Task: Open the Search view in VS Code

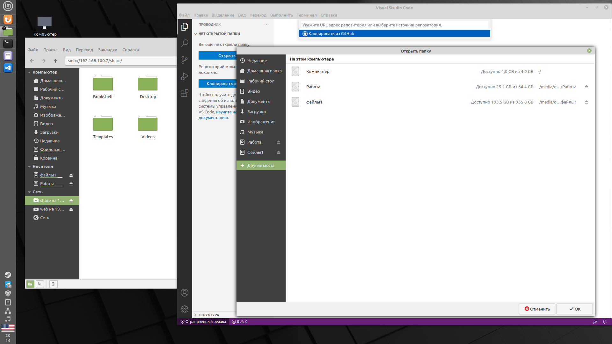Action: click(185, 43)
